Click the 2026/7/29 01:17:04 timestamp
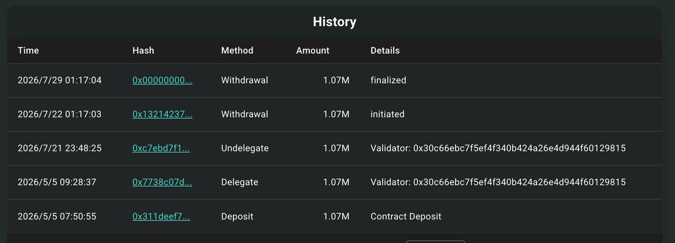 (60, 80)
